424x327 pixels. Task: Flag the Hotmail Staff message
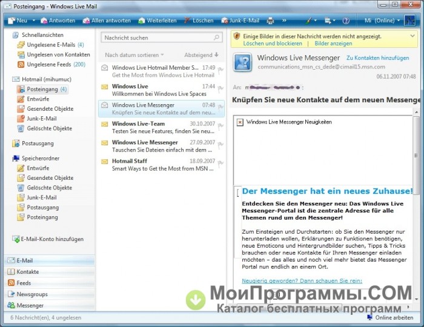[x=220, y=163]
